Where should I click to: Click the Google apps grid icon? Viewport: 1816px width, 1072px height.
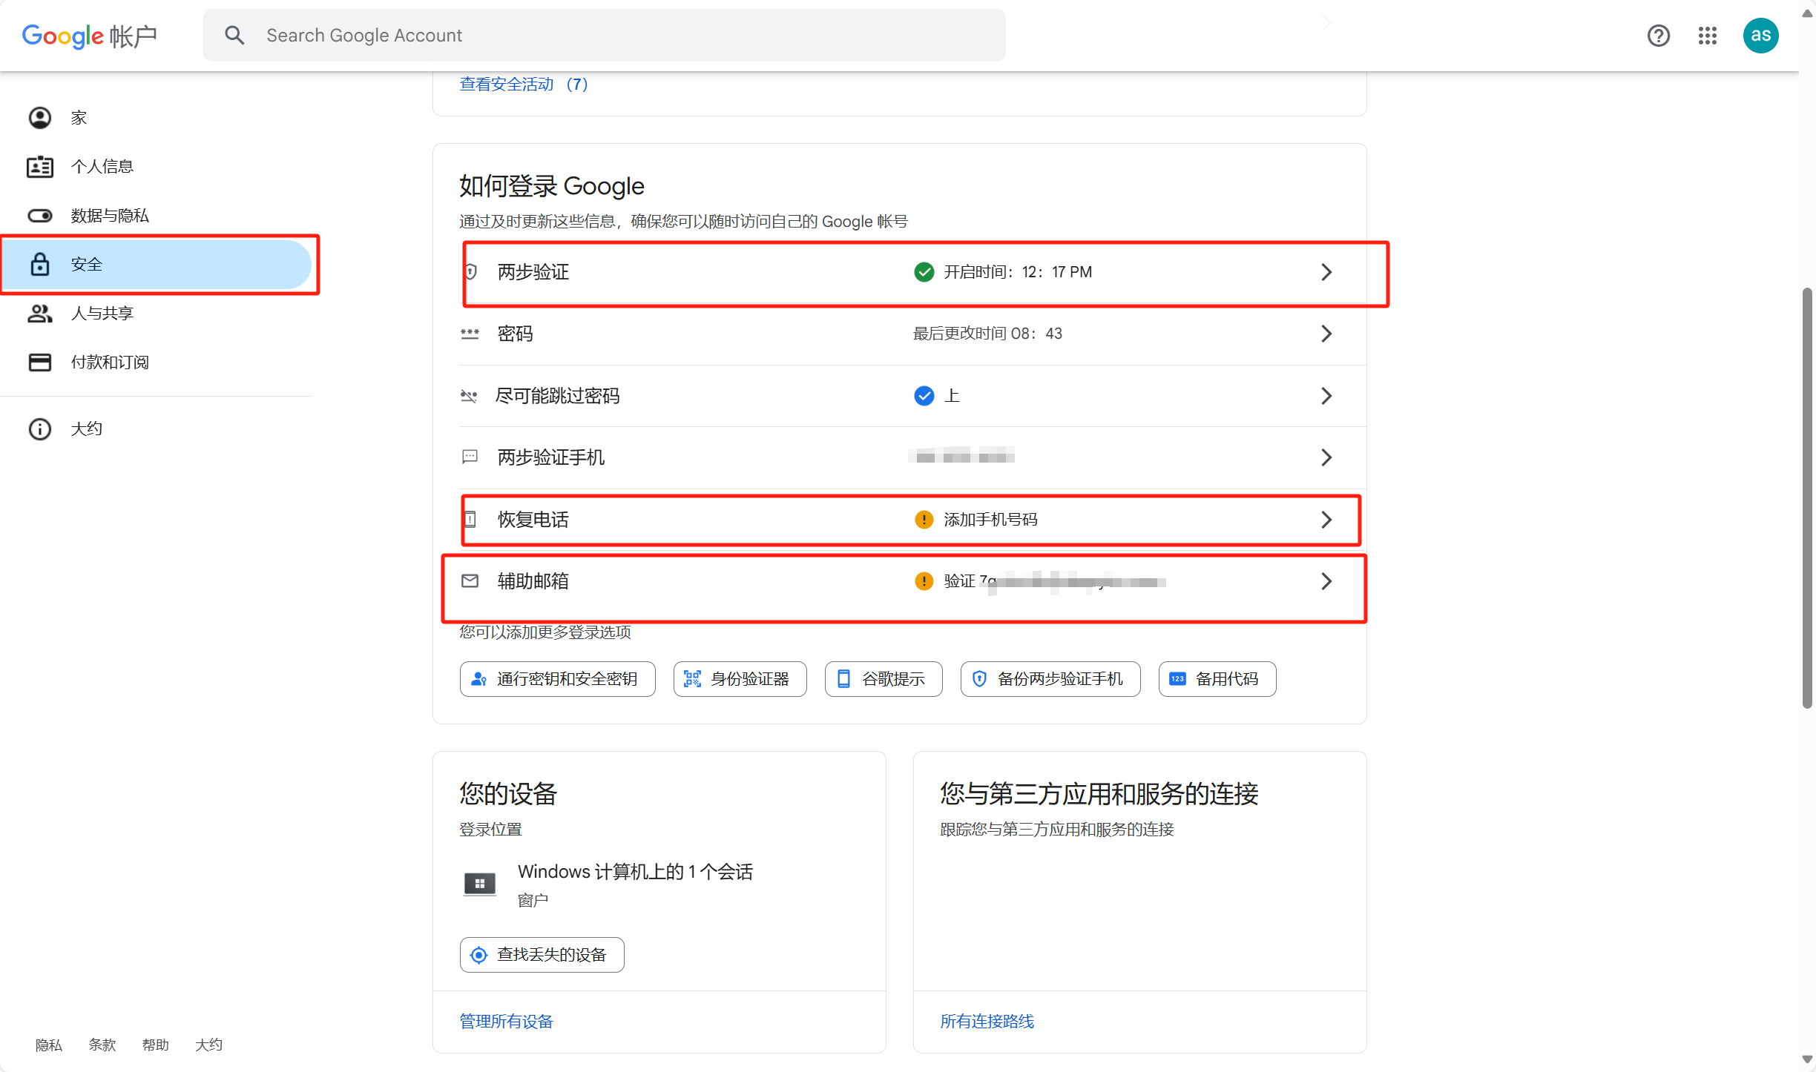click(x=1708, y=34)
